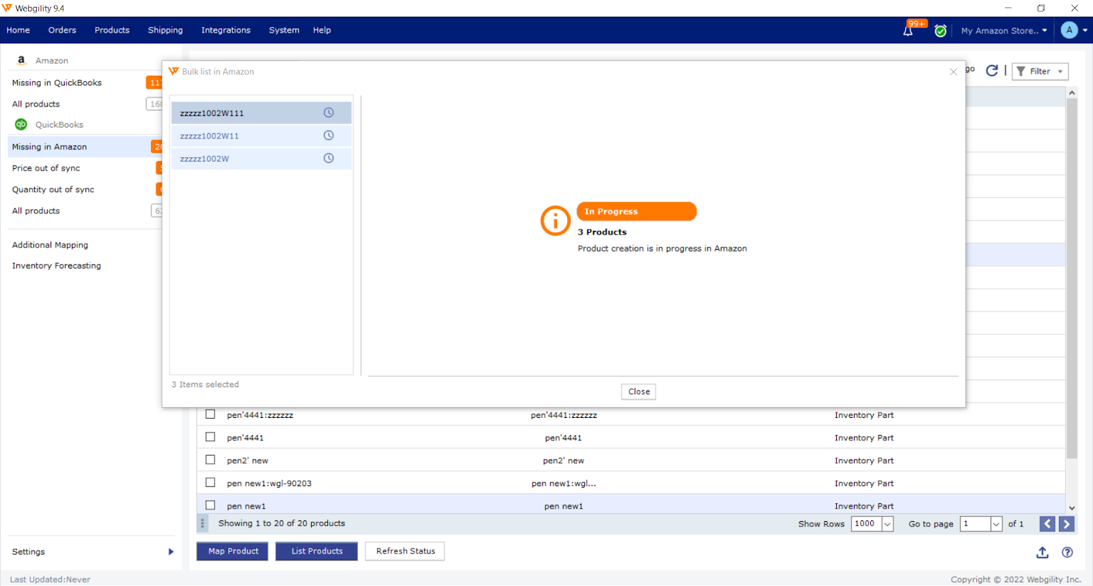Click the export upload icon at bottom right
Viewport: 1093px width, 586px height.
[x=1042, y=552]
